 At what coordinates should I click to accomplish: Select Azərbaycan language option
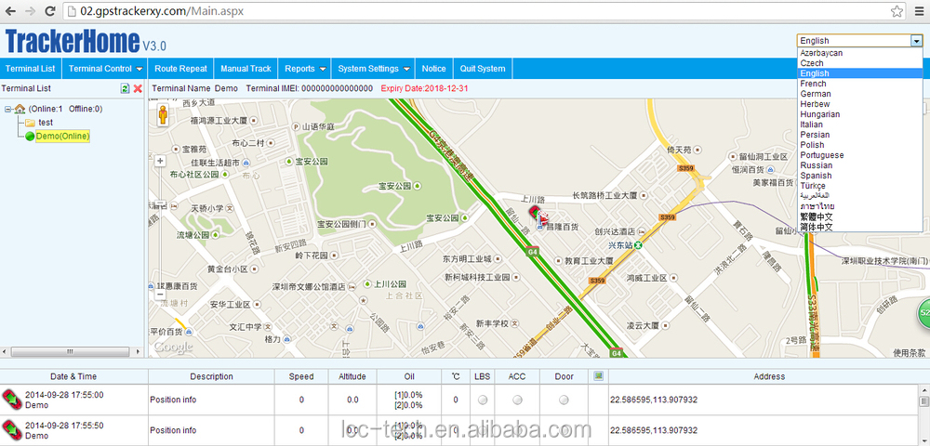click(x=859, y=53)
